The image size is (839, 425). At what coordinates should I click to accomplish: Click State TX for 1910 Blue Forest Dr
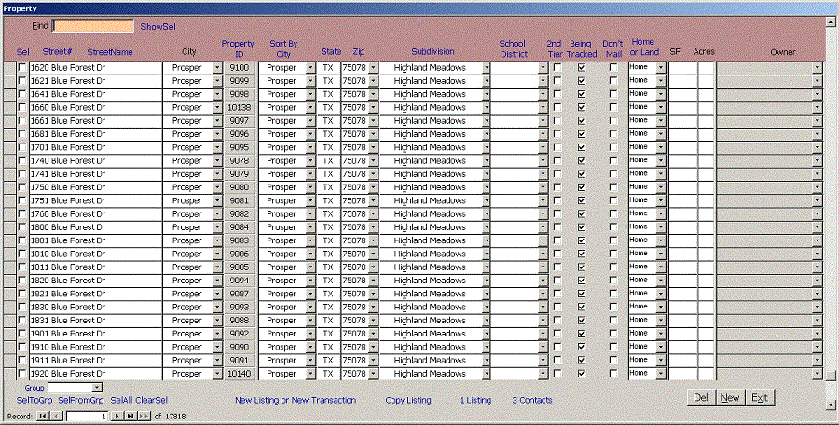[328, 347]
